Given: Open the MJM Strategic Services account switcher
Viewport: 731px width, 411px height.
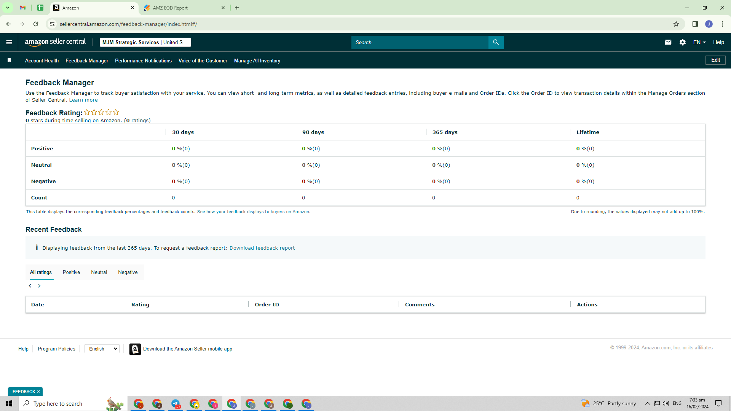Looking at the screenshot, I should pyautogui.click(x=145, y=42).
